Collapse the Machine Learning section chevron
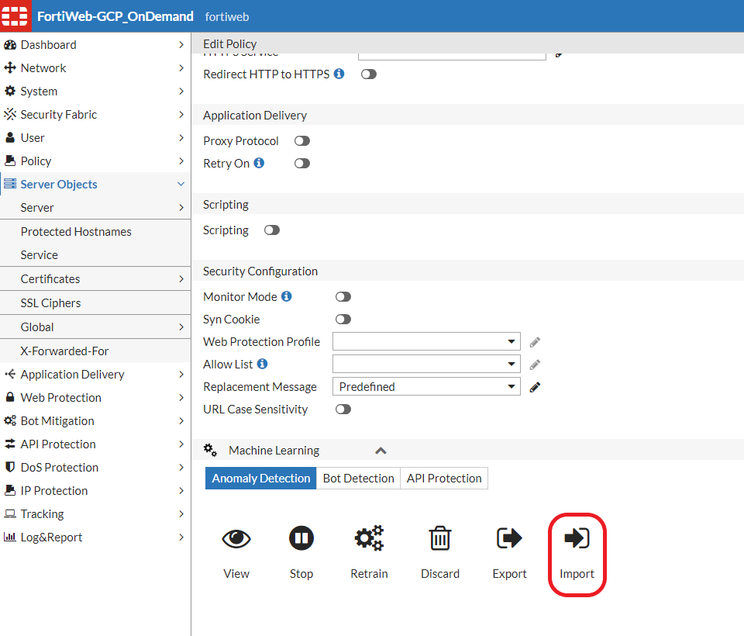The image size is (744, 636). [x=381, y=451]
